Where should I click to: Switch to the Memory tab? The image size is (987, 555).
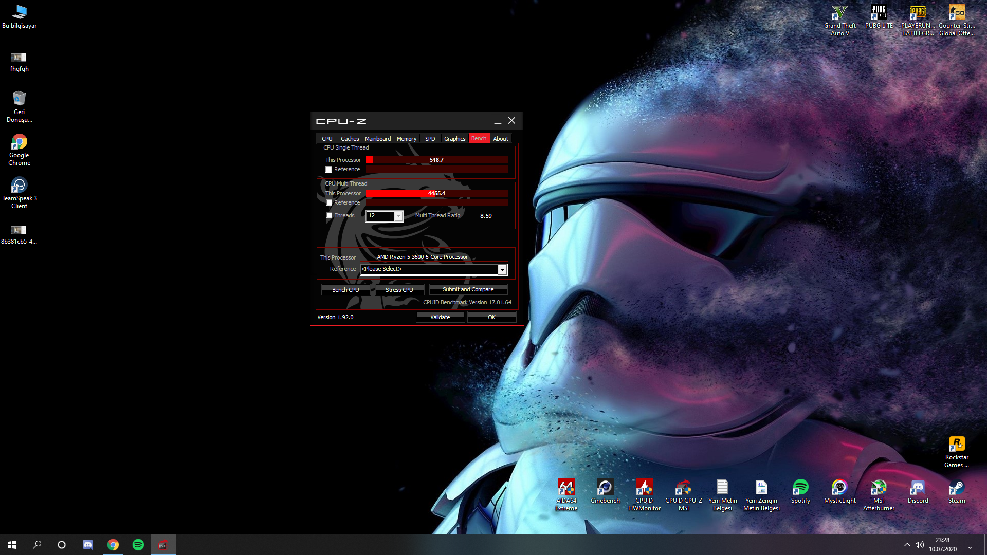pos(407,139)
